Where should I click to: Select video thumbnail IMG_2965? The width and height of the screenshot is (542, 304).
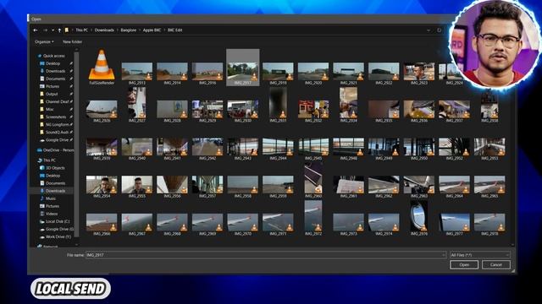[x=489, y=187]
